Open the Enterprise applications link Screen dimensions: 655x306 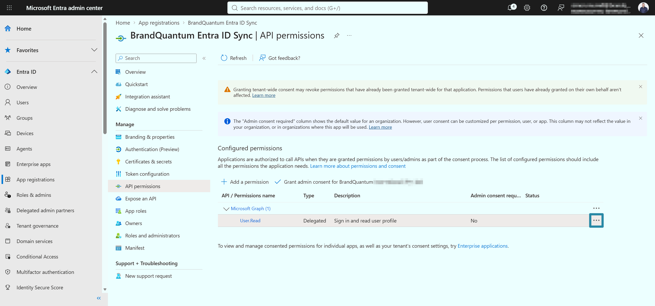tap(483, 246)
